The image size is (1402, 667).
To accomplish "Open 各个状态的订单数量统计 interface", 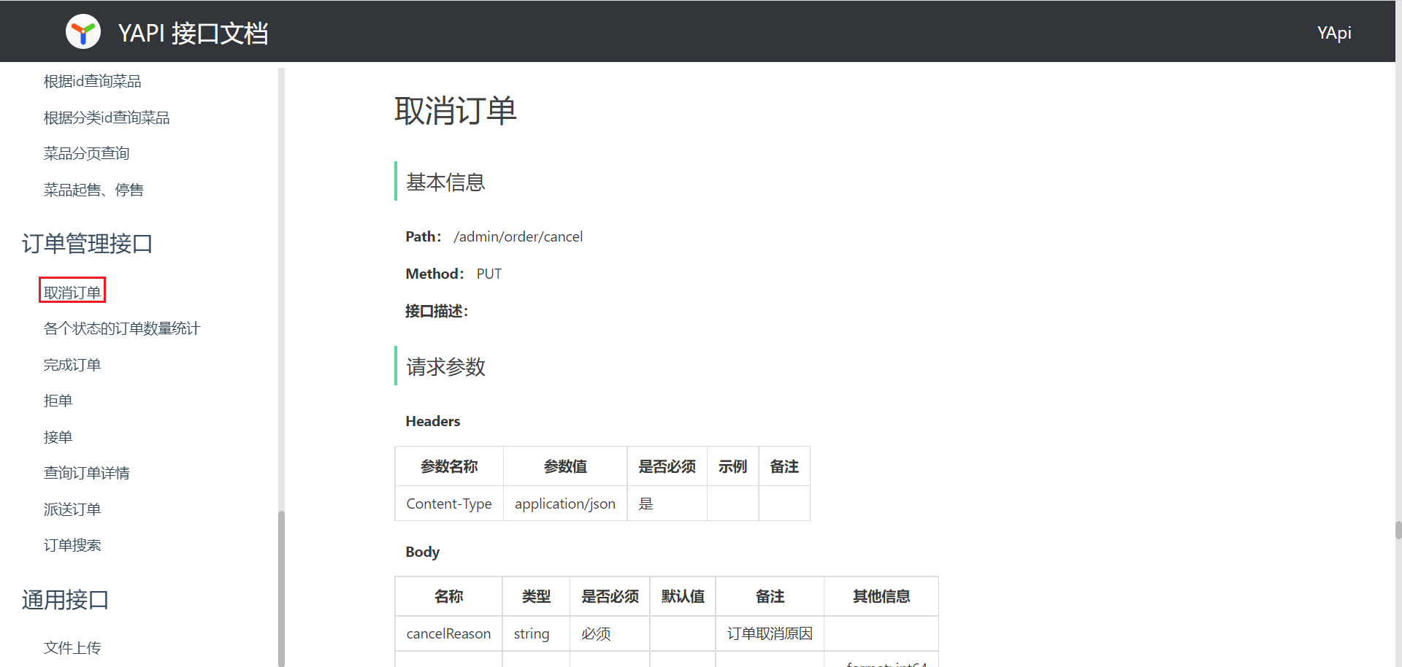I will pyautogui.click(x=121, y=329).
